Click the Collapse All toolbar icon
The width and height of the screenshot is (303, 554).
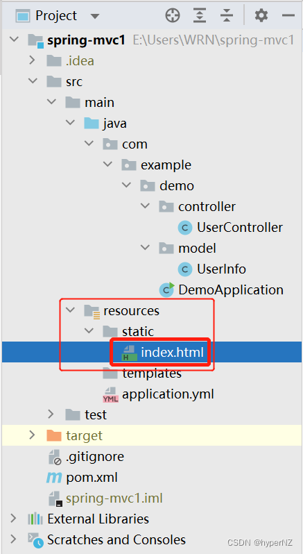pos(226,15)
